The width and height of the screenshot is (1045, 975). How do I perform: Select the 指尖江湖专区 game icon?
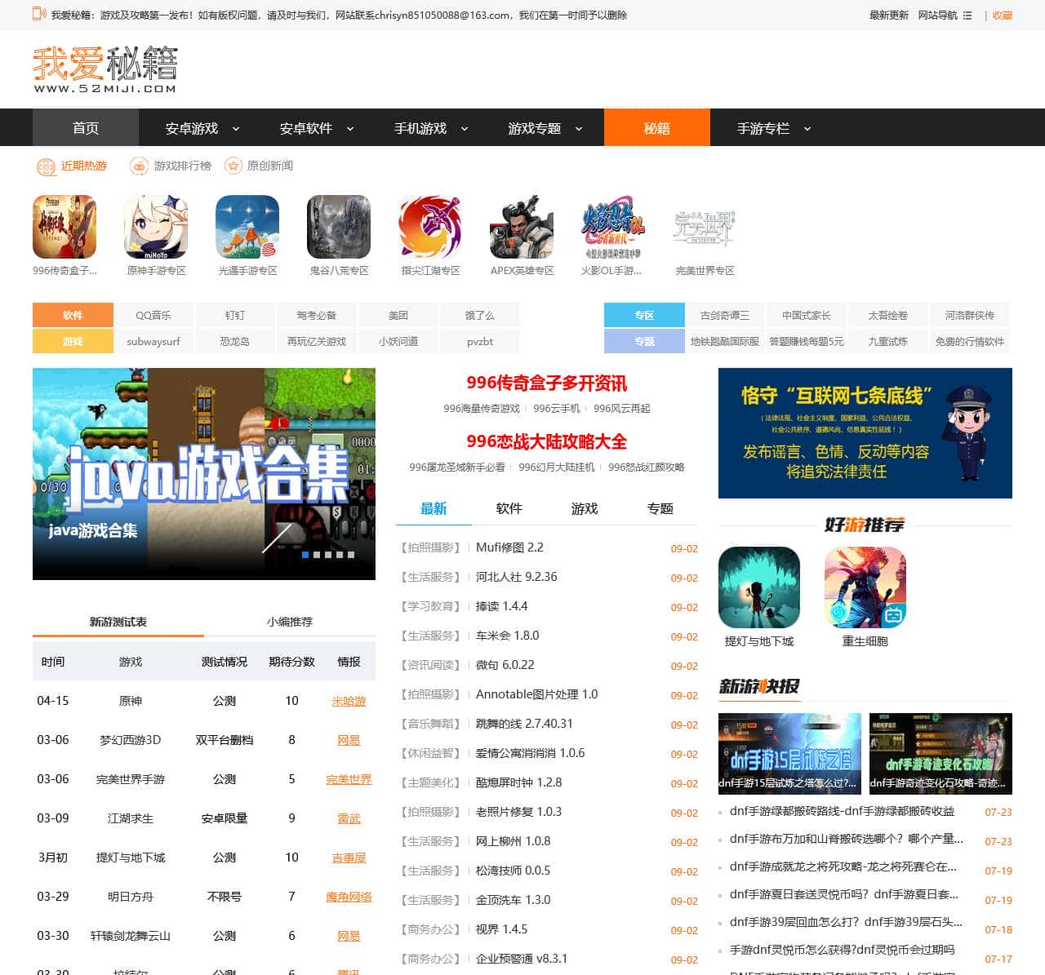(x=430, y=227)
